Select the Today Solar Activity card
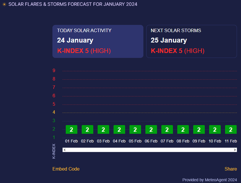Image resolution: width=241 pixels, height=183 pixels. click(98, 42)
